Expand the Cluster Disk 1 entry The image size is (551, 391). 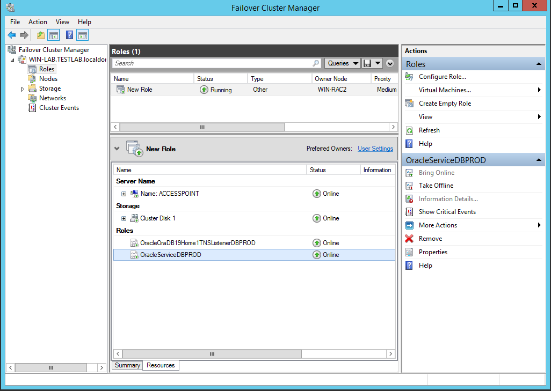coord(123,218)
